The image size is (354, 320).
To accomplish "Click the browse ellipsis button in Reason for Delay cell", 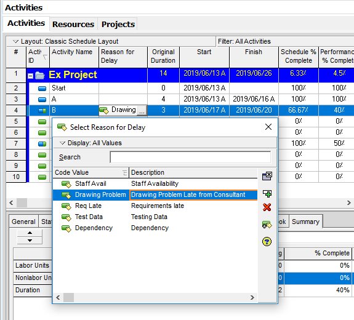I will pyautogui.click(x=142, y=110).
